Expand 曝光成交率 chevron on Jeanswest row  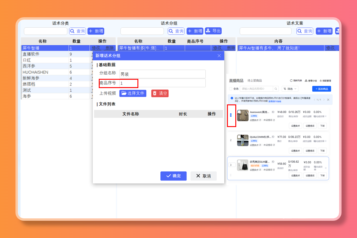coord(326,116)
